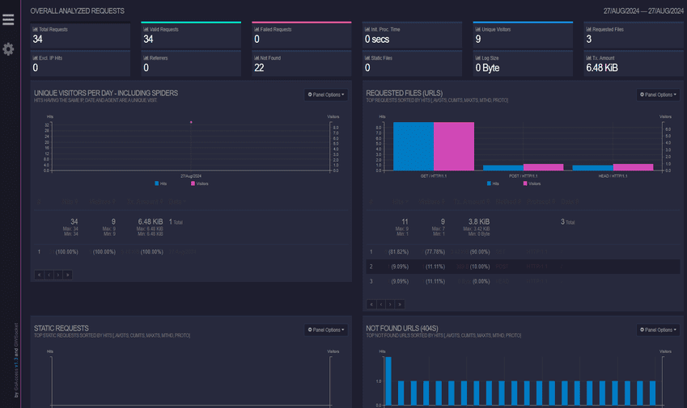Expand Panel Options for Static Requests panel
687x408 pixels.
pyautogui.click(x=326, y=330)
